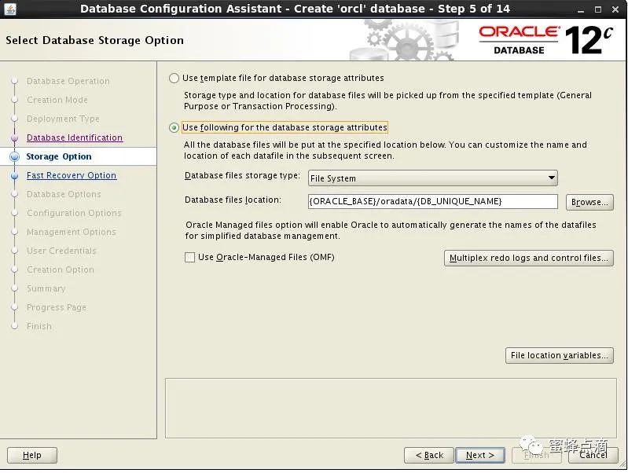Select the Storage Option step
The height and width of the screenshot is (473, 628).
coord(59,156)
